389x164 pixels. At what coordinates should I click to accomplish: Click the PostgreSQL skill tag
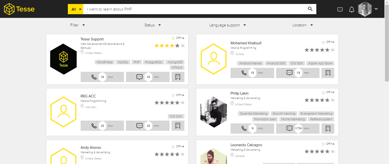pos(154,62)
